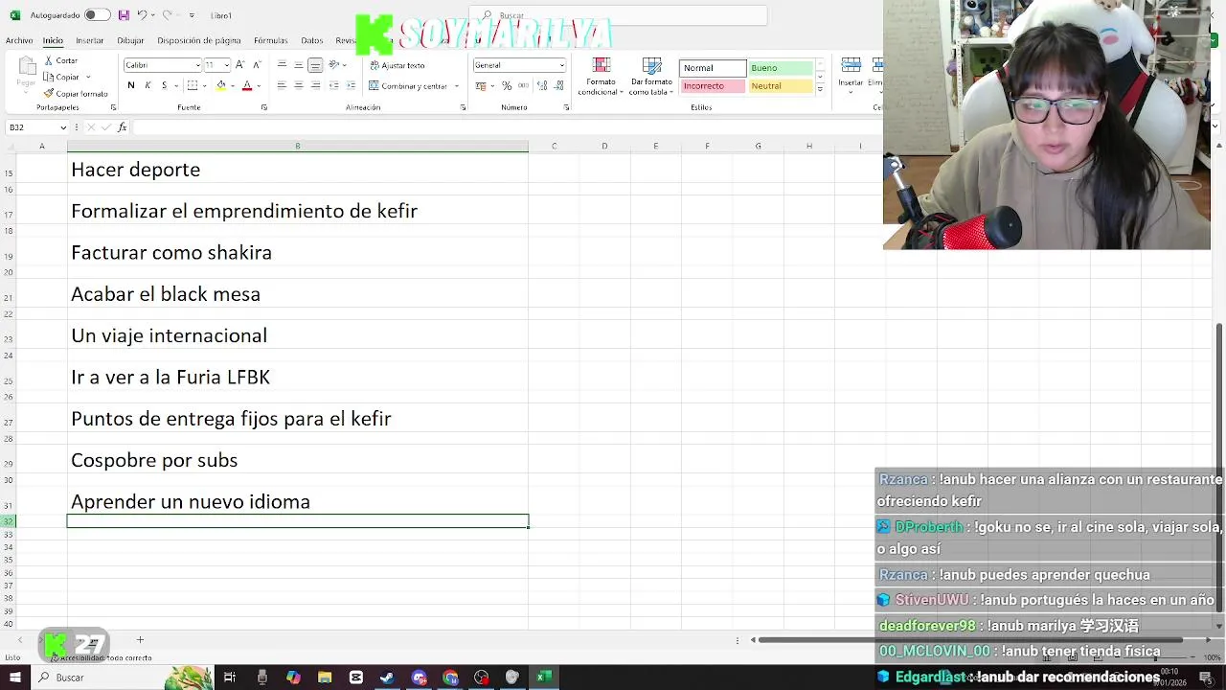This screenshot has width=1226, height=690.
Task: Toggle bold with the N button
Action: (130, 85)
